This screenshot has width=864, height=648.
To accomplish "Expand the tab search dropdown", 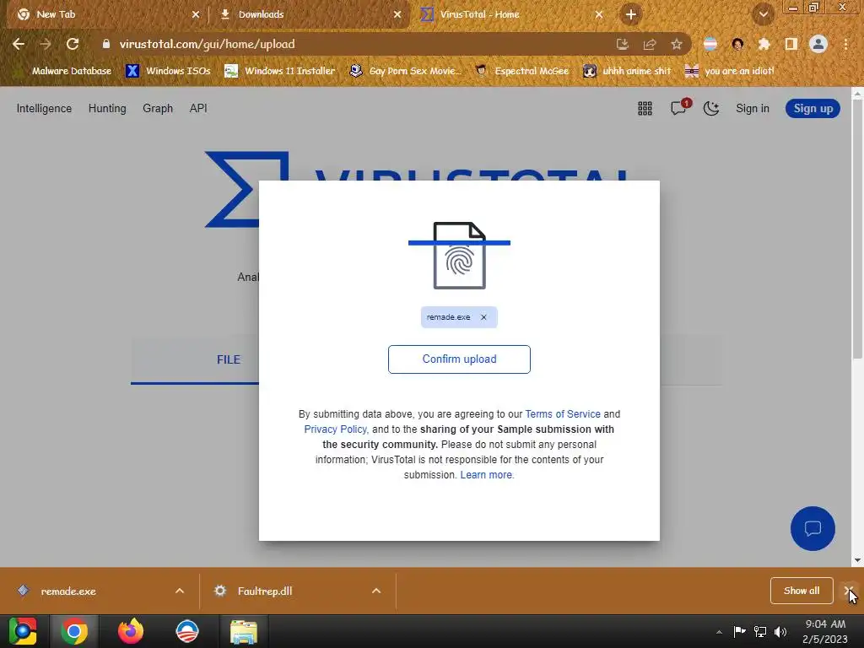I will click(x=763, y=14).
